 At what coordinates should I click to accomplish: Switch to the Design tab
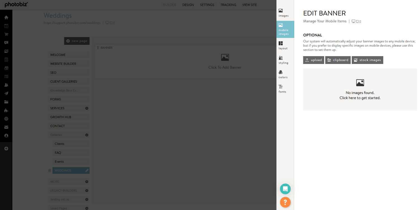click(x=188, y=5)
